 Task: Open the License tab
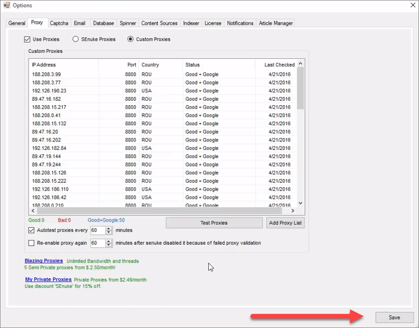pos(213,23)
